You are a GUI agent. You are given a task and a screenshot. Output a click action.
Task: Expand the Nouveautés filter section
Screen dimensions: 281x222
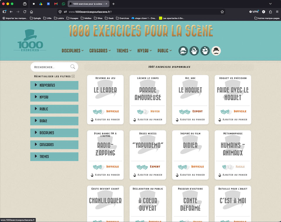coord(54,85)
